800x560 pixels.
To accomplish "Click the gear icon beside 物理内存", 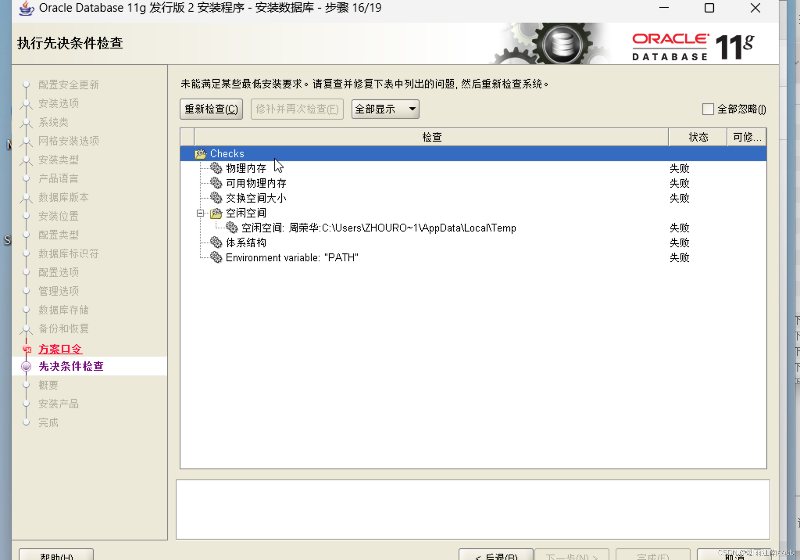I will point(216,168).
